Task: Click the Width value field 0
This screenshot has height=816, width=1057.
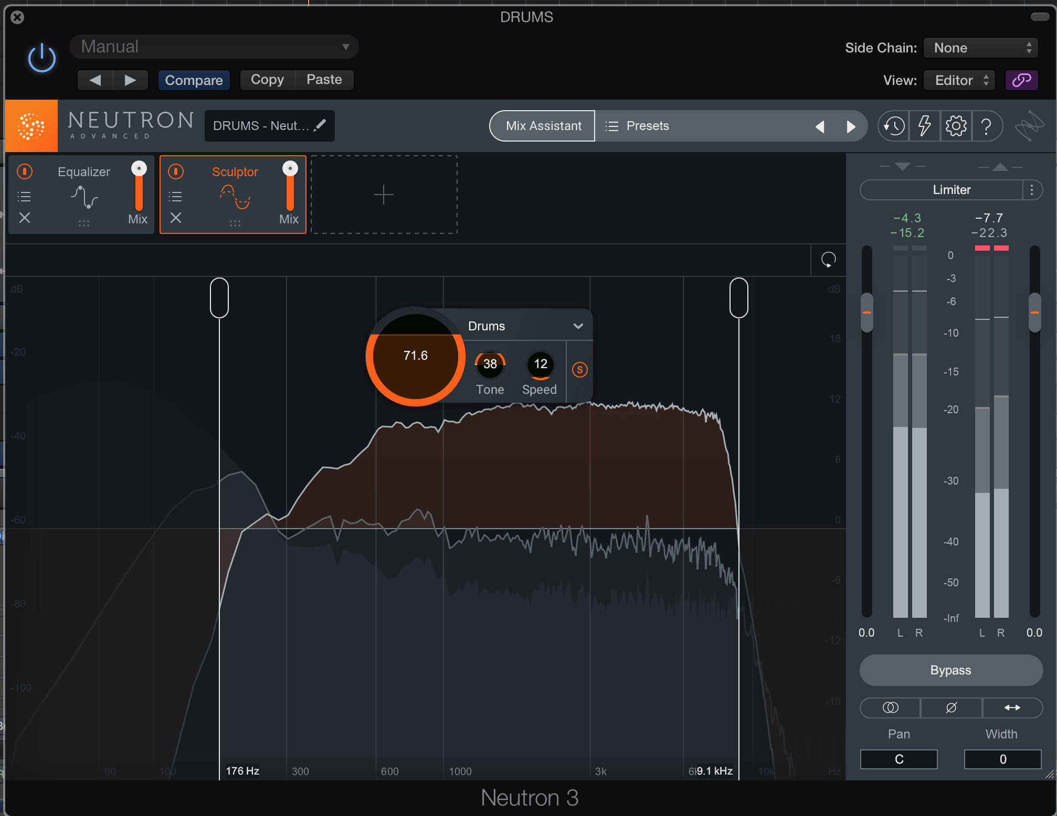Action: (x=1003, y=759)
